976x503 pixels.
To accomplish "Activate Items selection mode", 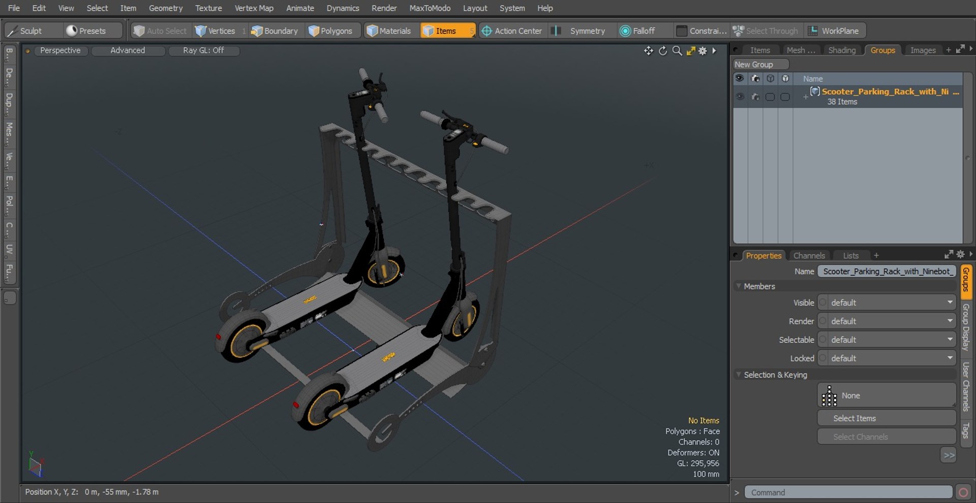I will pyautogui.click(x=447, y=30).
